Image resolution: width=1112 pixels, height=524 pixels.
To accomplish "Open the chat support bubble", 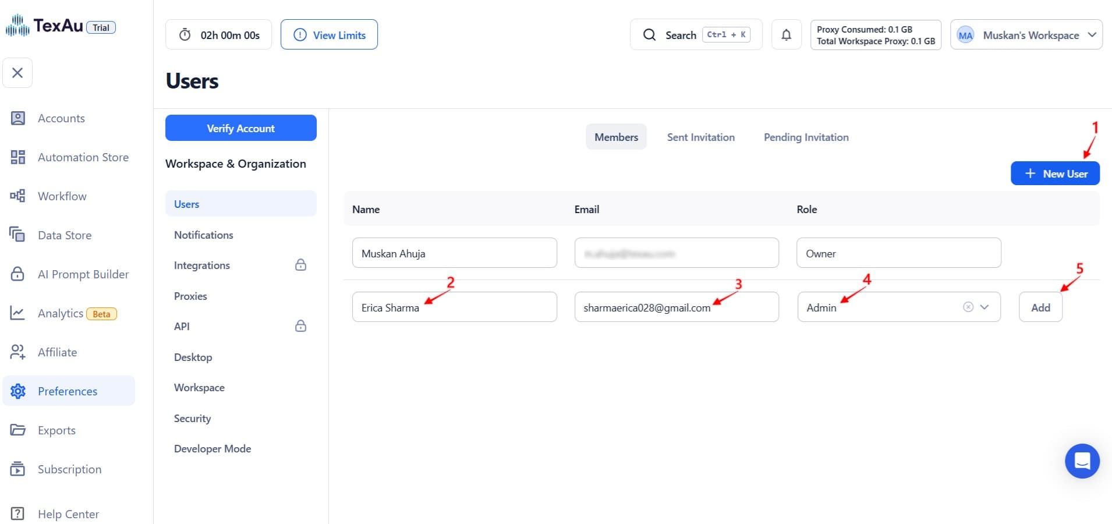I will (x=1082, y=461).
